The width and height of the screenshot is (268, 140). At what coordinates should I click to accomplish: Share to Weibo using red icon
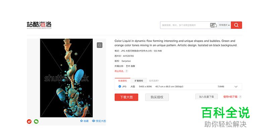[29, 121]
